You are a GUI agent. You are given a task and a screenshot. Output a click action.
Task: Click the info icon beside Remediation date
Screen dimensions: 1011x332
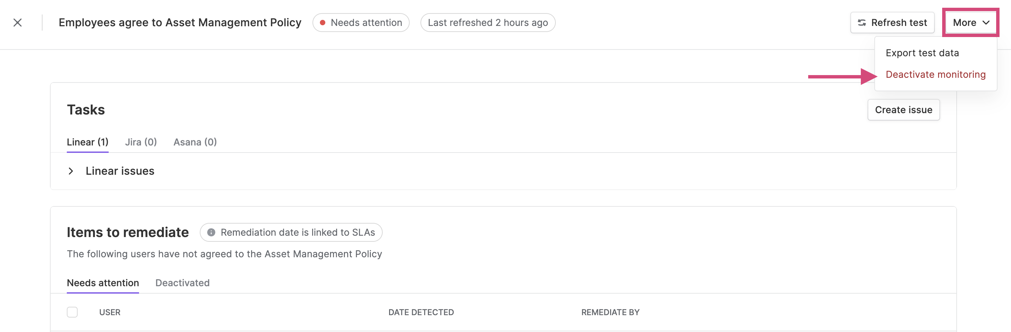(211, 232)
